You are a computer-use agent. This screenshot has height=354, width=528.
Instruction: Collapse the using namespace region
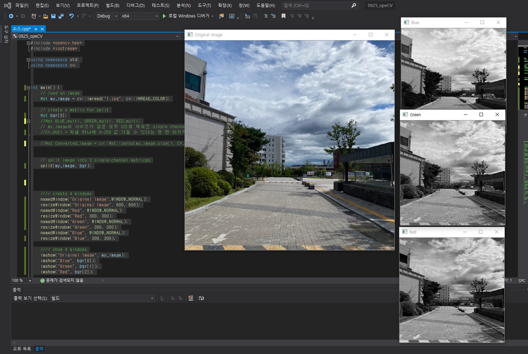coord(28,60)
